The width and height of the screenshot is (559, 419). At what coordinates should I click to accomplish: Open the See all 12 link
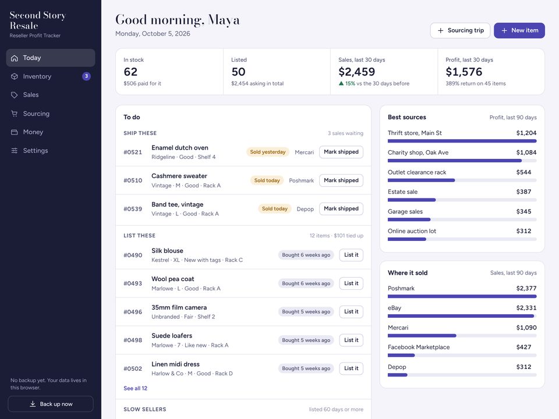(x=135, y=388)
